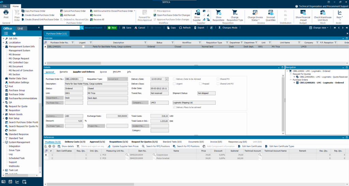Expand the Job Info tree node

click(3, 39)
